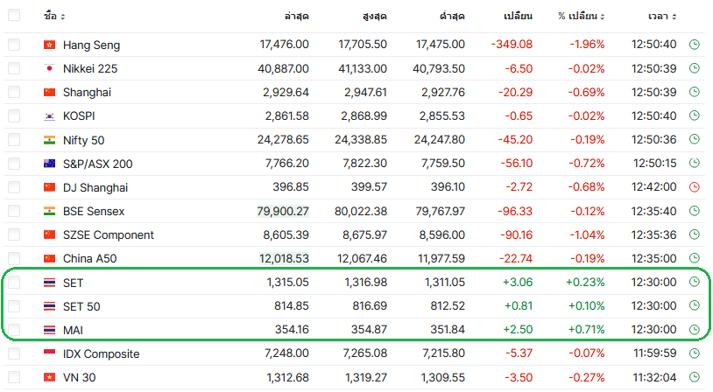Screen dimensions: 713x392
Task: Open the SZSE Component link
Action: click(x=108, y=234)
